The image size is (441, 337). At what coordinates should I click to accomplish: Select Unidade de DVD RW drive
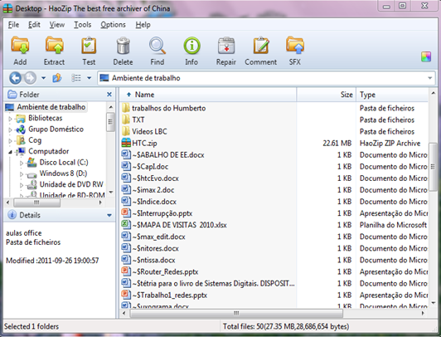pyautogui.click(x=71, y=184)
